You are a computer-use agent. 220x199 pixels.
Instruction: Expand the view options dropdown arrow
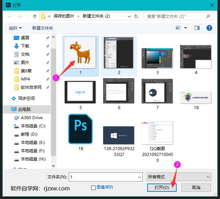pos(185,28)
